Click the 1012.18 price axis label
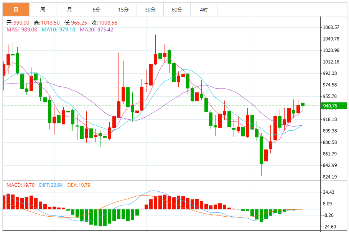Viewport: 349px width, 232px height. (331, 62)
